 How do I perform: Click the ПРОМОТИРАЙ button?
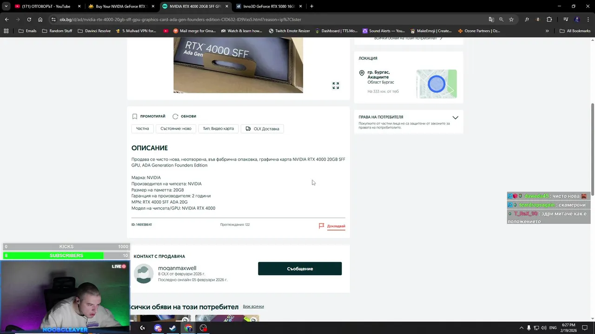[x=148, y=116]
